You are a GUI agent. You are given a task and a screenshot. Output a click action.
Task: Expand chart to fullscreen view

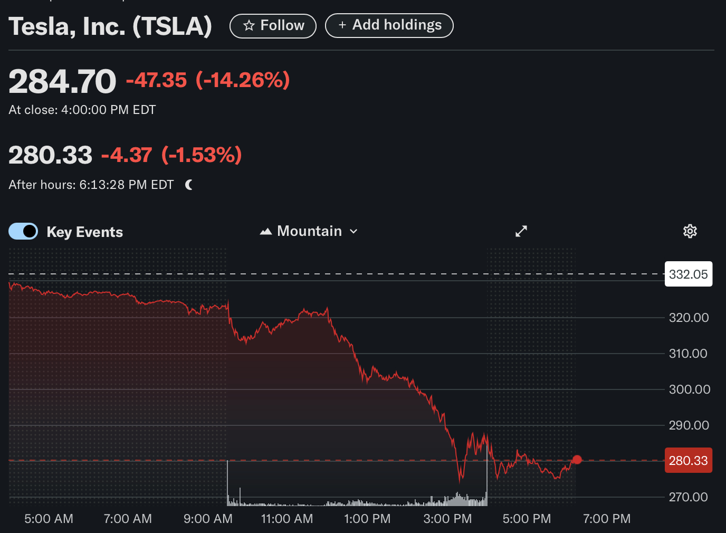521,231
